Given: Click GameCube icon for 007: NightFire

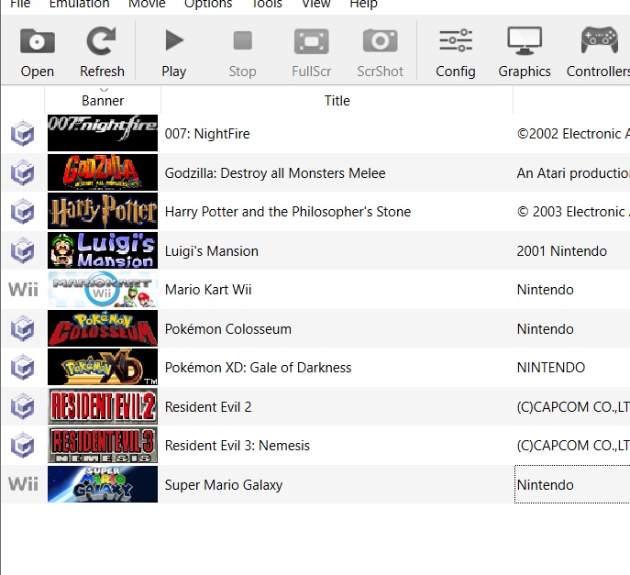Looking at the screenshot, I should [x=23, y=133].
